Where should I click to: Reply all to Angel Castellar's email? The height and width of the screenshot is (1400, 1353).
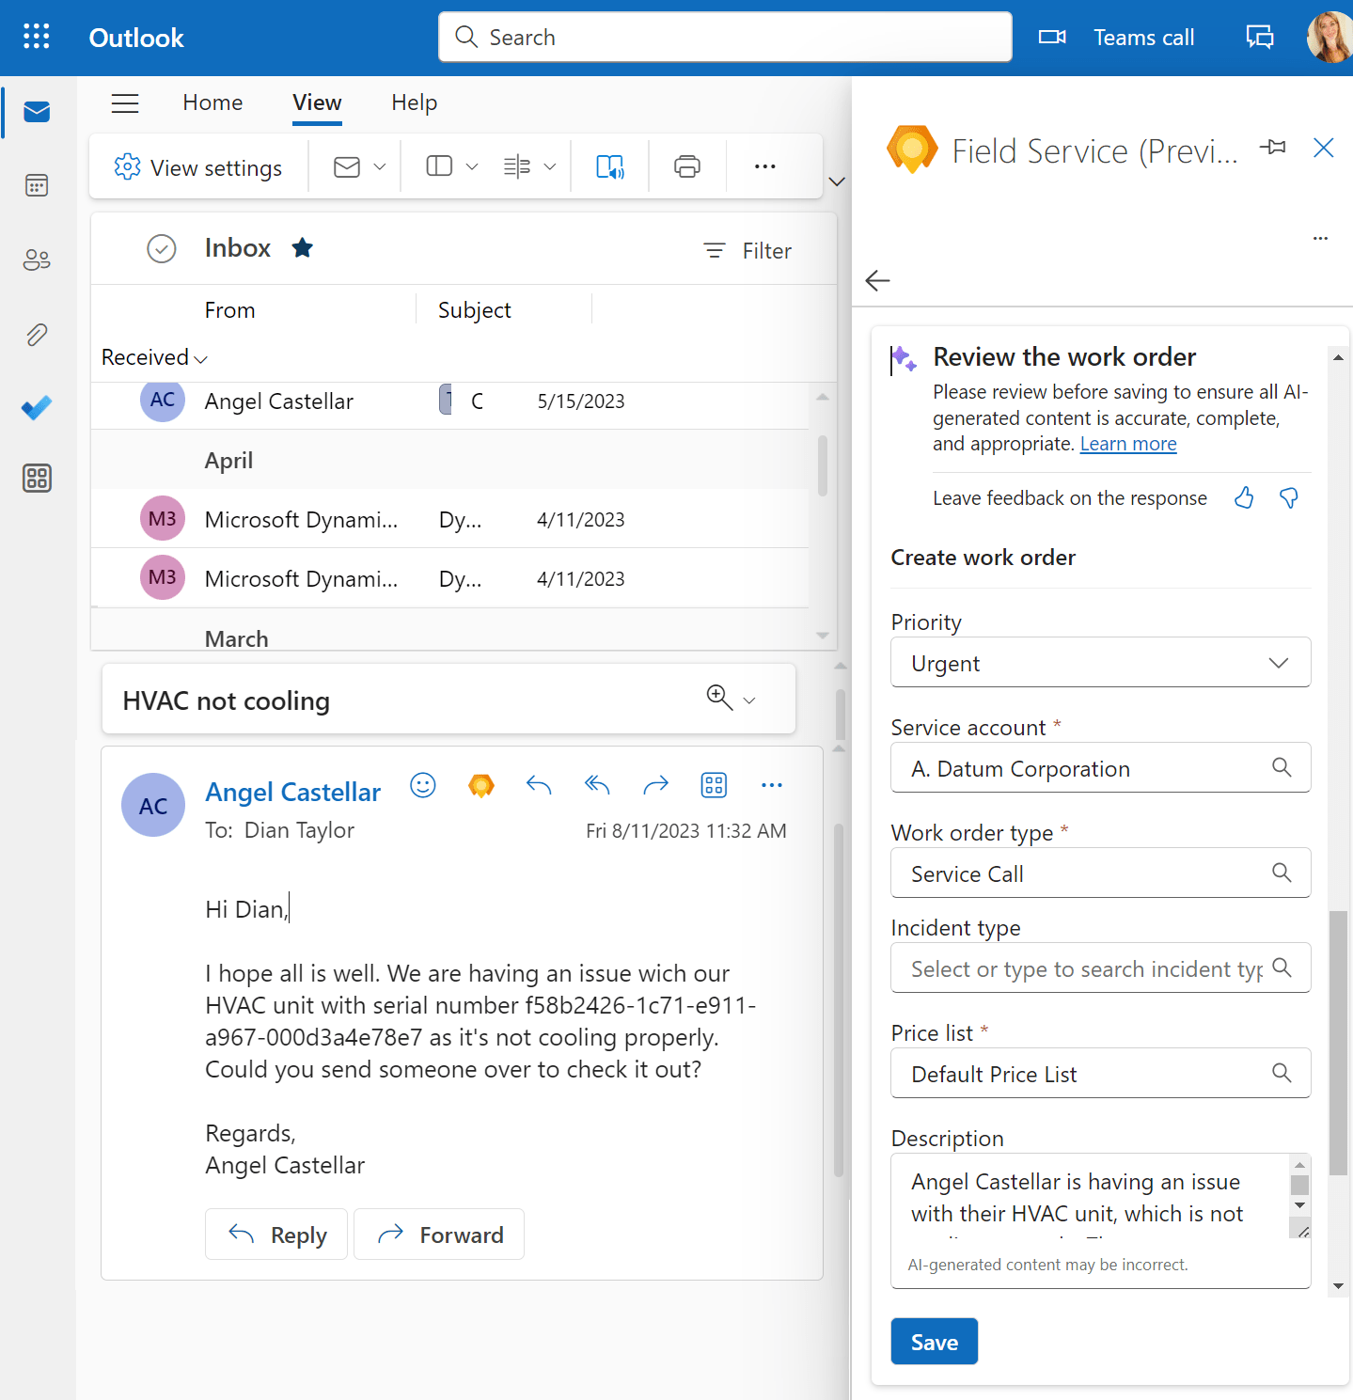click(x=596, y=784)
